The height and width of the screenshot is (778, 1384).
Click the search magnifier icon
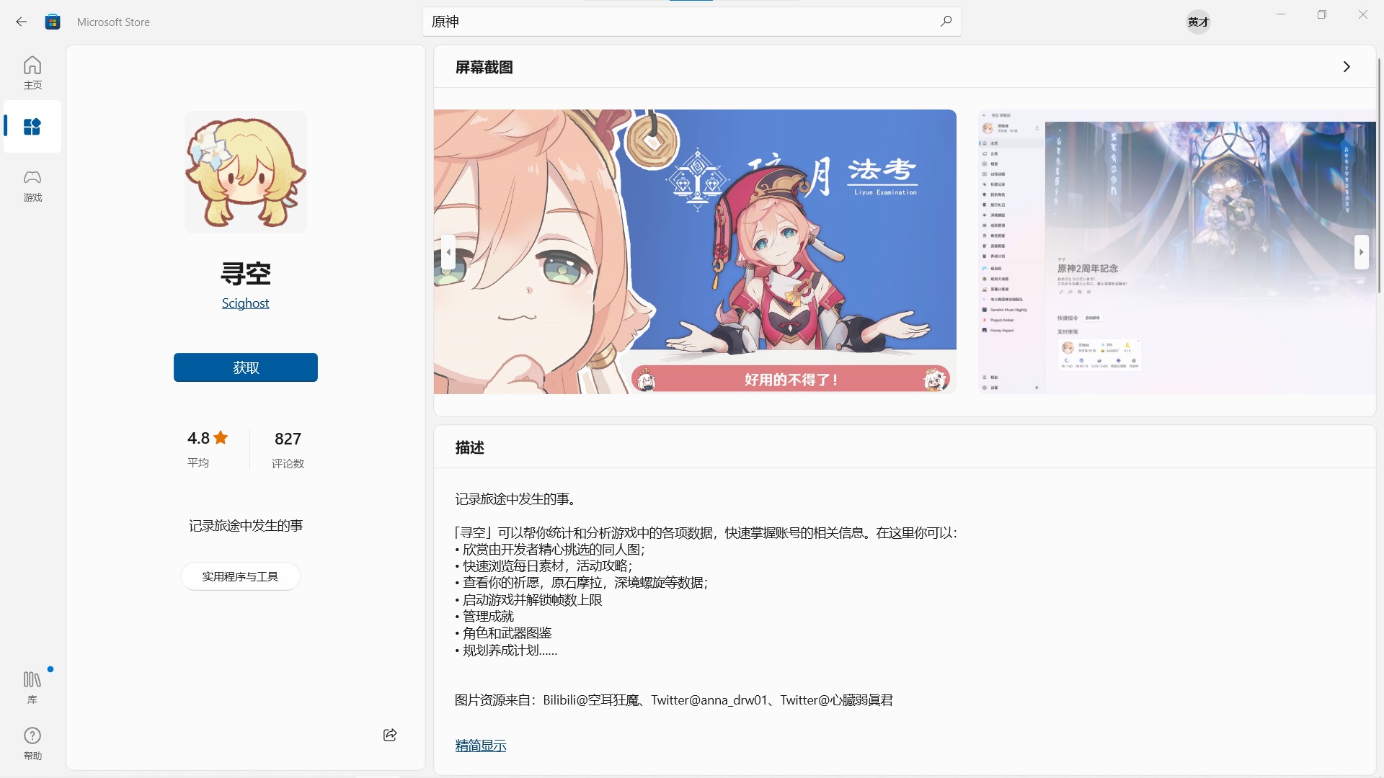(946, 22)
